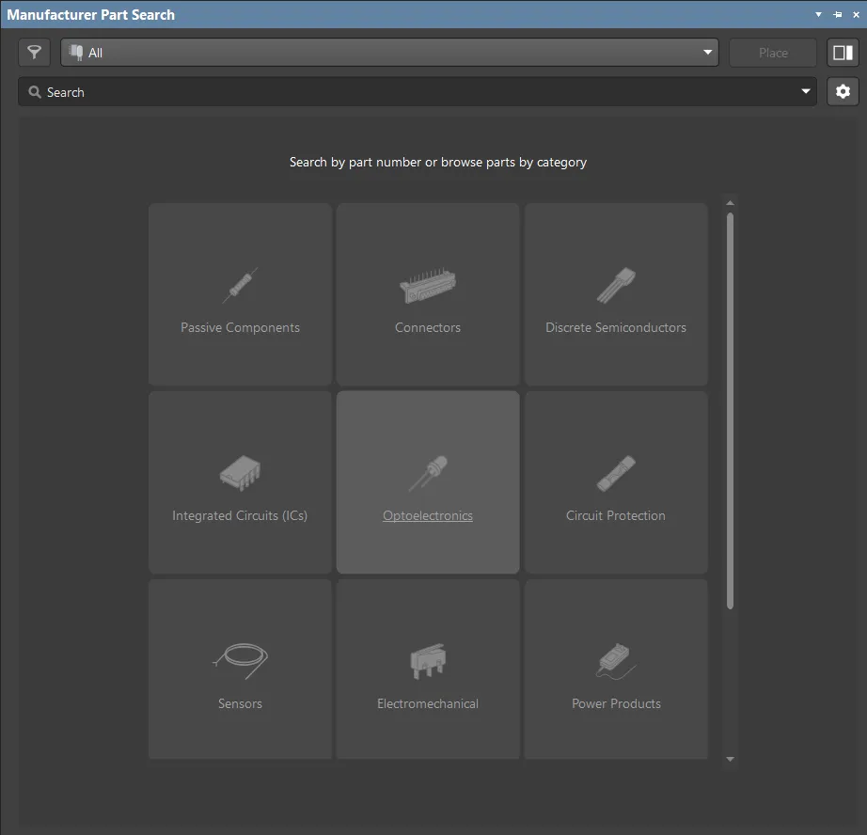This screenshot has width=867, height=835.
Task: Select the Sensors category icon
Action: [240, 661]
